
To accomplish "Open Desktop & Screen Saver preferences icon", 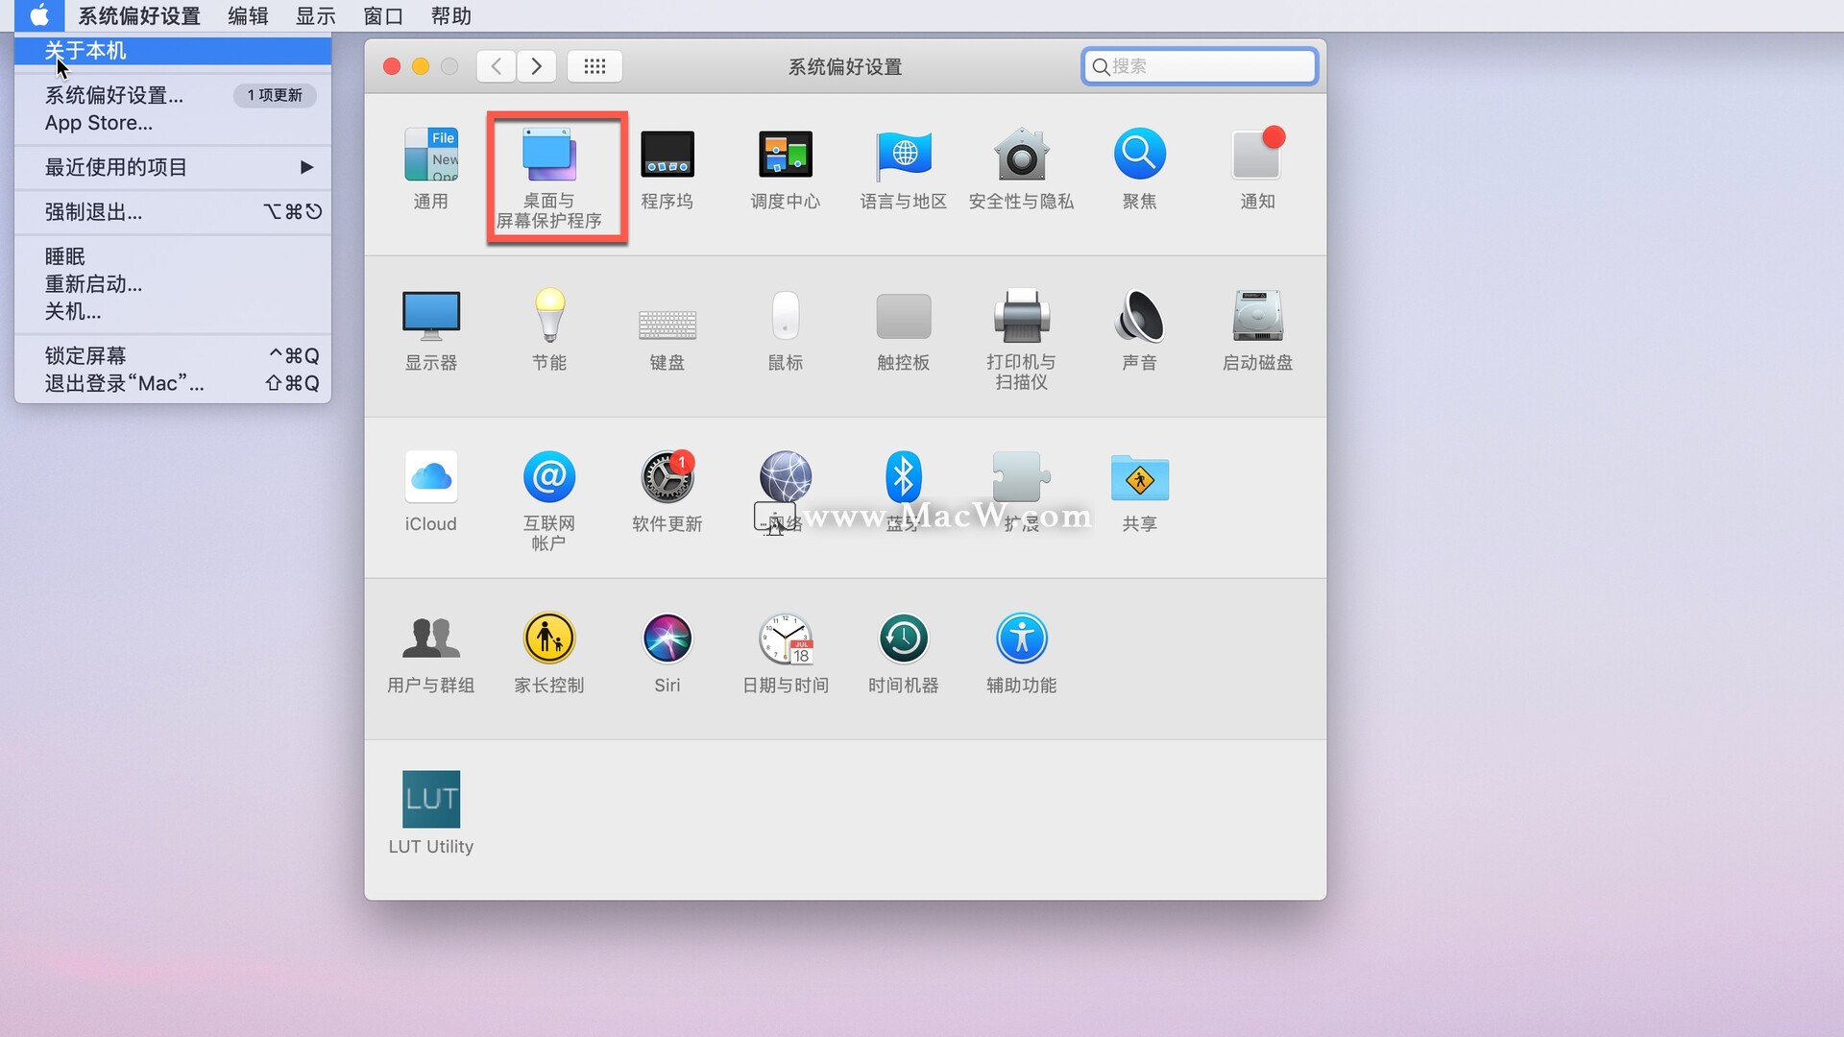I will (x=548, y=156).
